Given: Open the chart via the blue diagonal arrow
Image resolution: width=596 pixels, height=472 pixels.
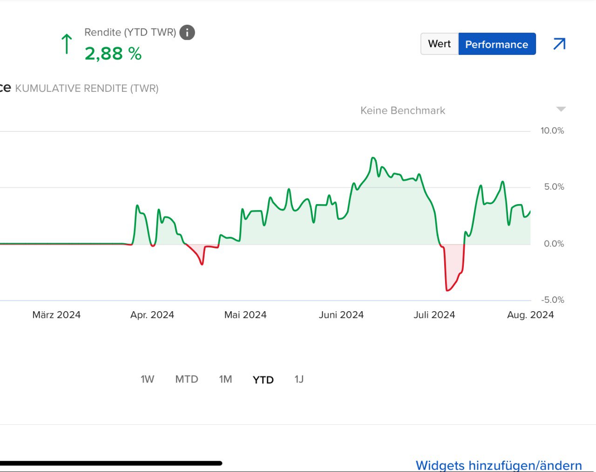Looking at the screenshot, I should pos(559,44).
